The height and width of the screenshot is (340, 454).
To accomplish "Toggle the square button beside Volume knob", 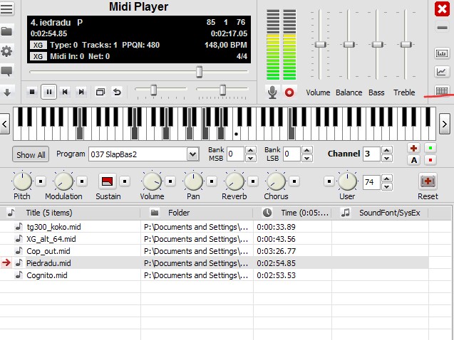I will point(170,181).
